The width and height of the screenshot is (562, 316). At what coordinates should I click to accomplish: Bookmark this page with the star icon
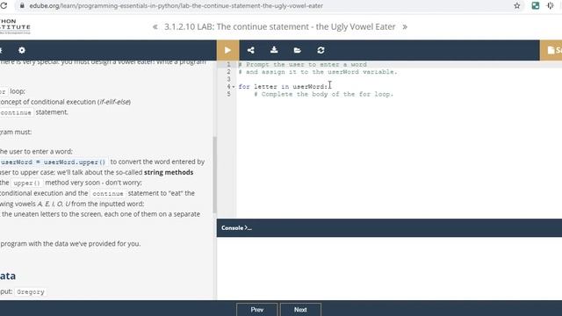(x=517, y=6)
